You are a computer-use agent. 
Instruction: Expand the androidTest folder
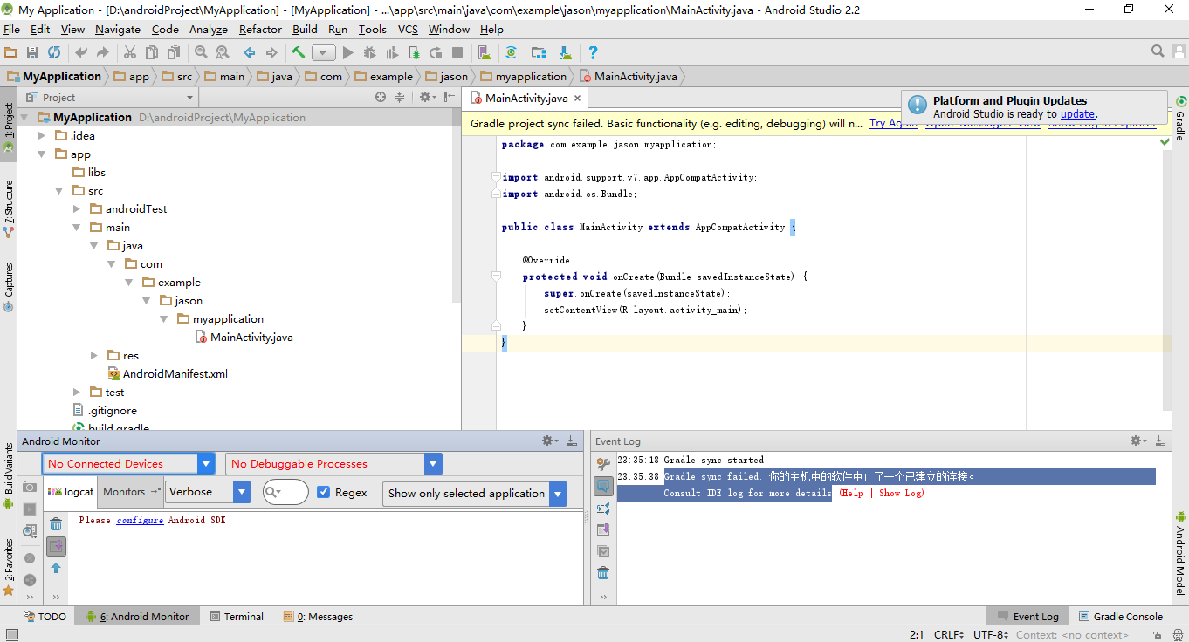point(77,208)
